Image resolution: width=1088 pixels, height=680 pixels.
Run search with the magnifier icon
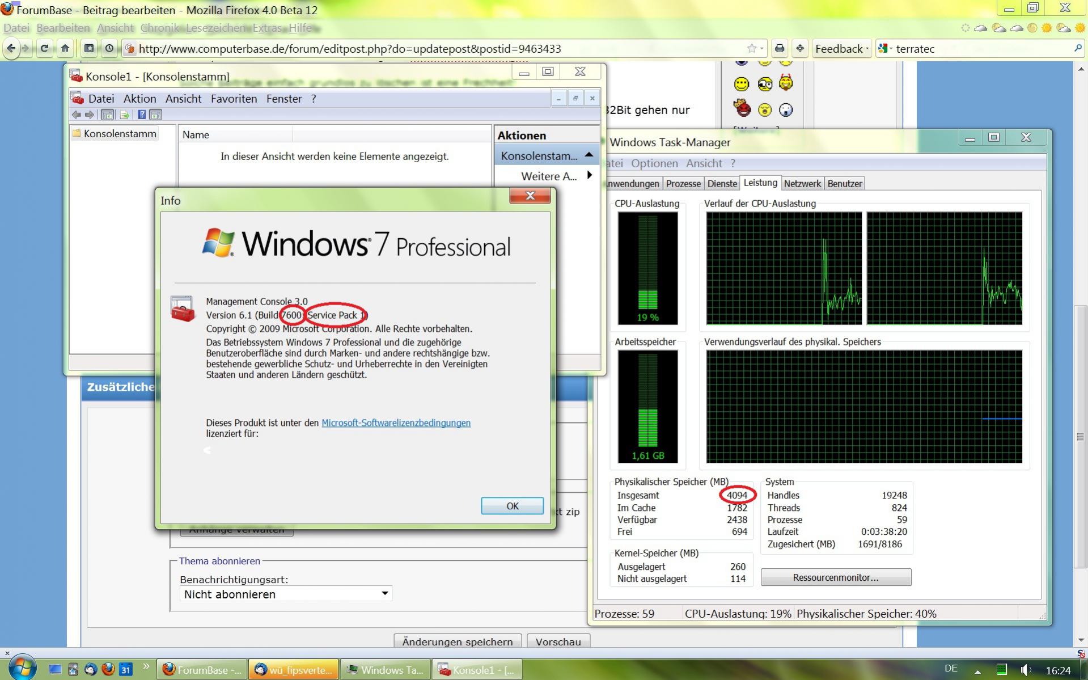click(x=1078, y=49)
